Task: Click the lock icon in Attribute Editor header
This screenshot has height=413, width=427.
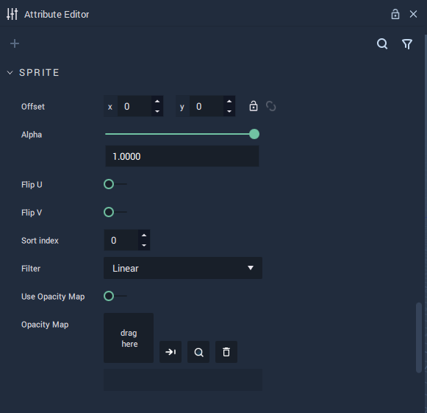Action: point(395,14)
